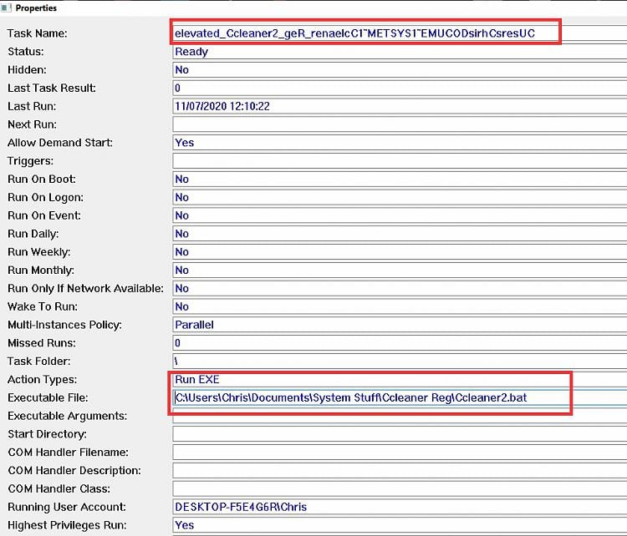Click the 'Missed Runs:' label
This screenshot has width=627, height=536.
42,342
